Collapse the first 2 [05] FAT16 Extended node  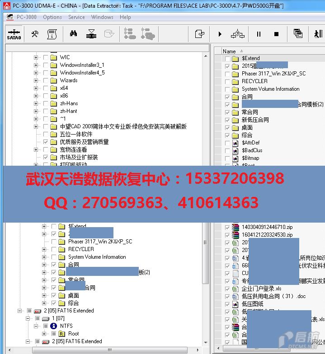[x=19, y=311]
